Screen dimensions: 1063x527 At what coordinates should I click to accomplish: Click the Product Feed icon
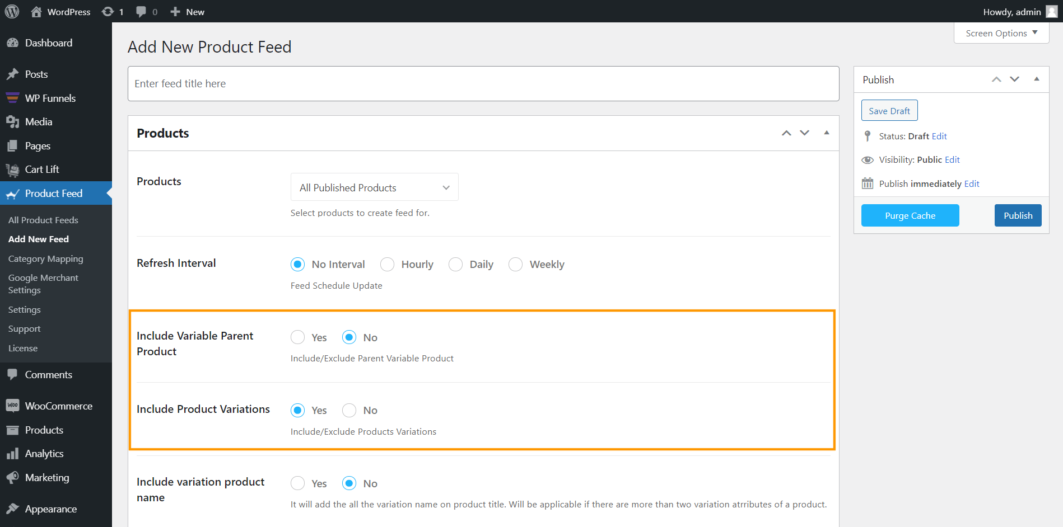(x=13, y=194)
